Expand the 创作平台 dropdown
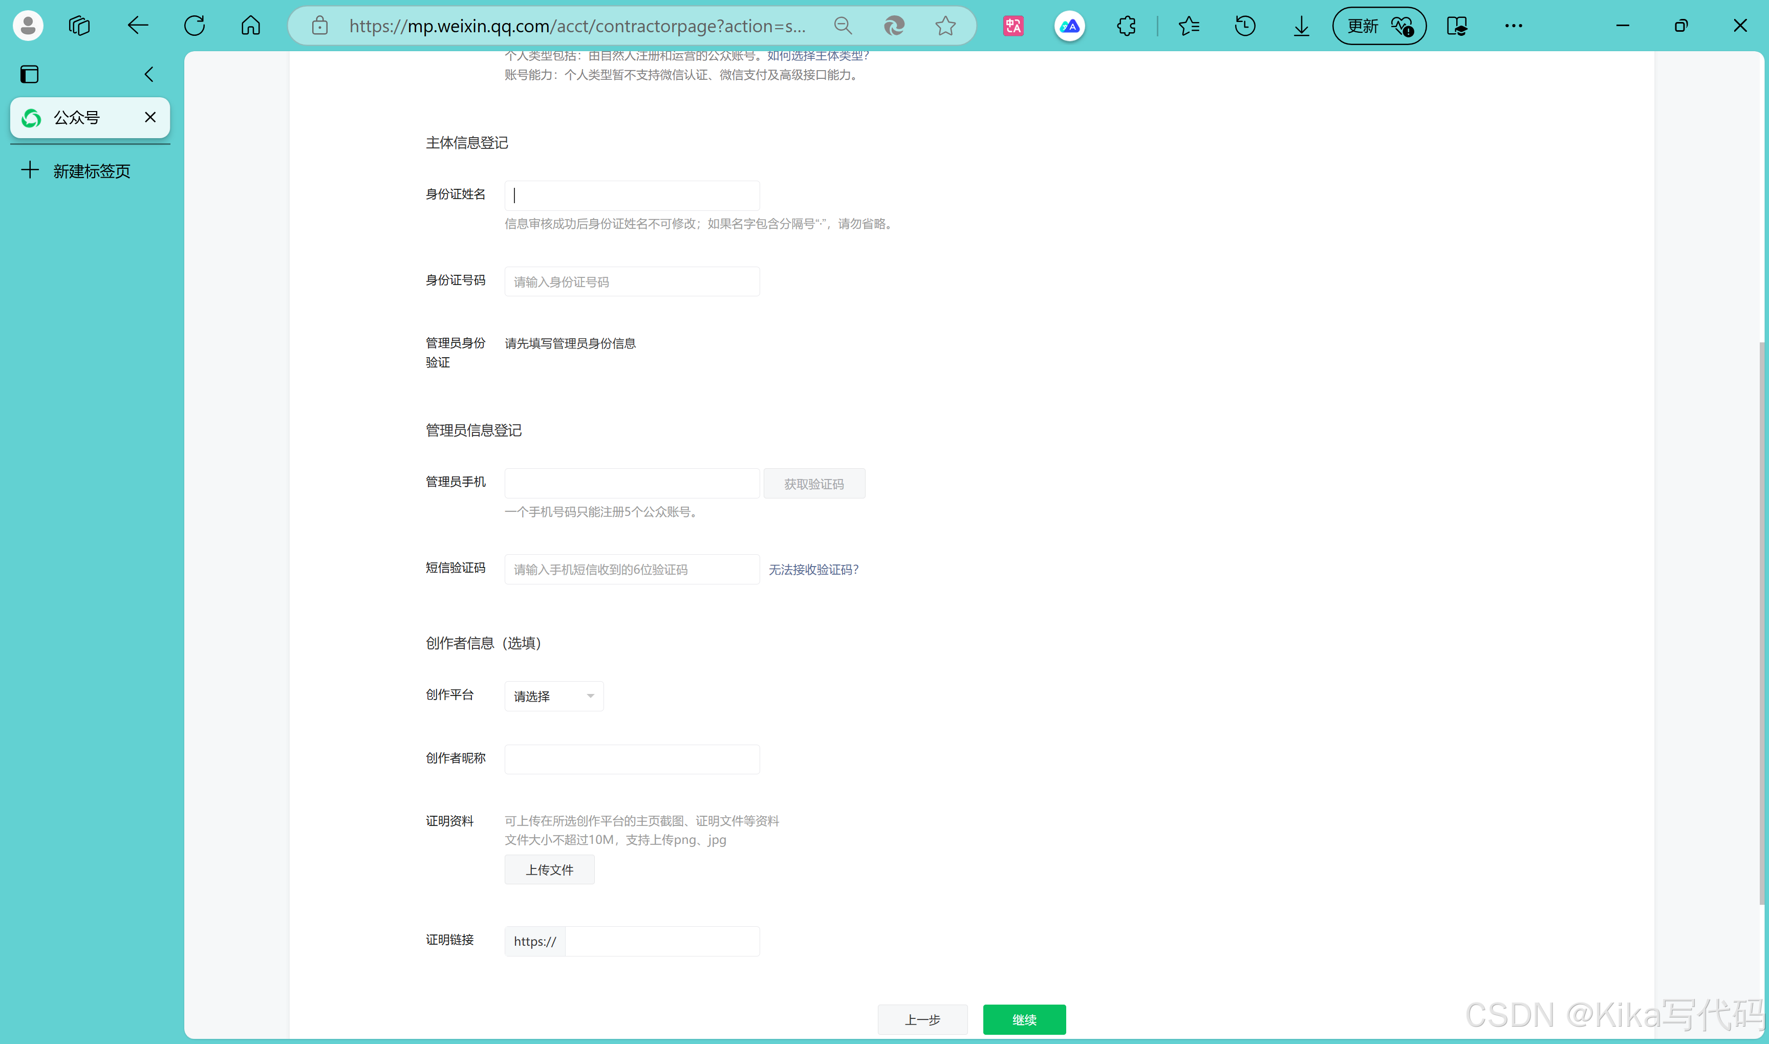 [x=554, y=696]
